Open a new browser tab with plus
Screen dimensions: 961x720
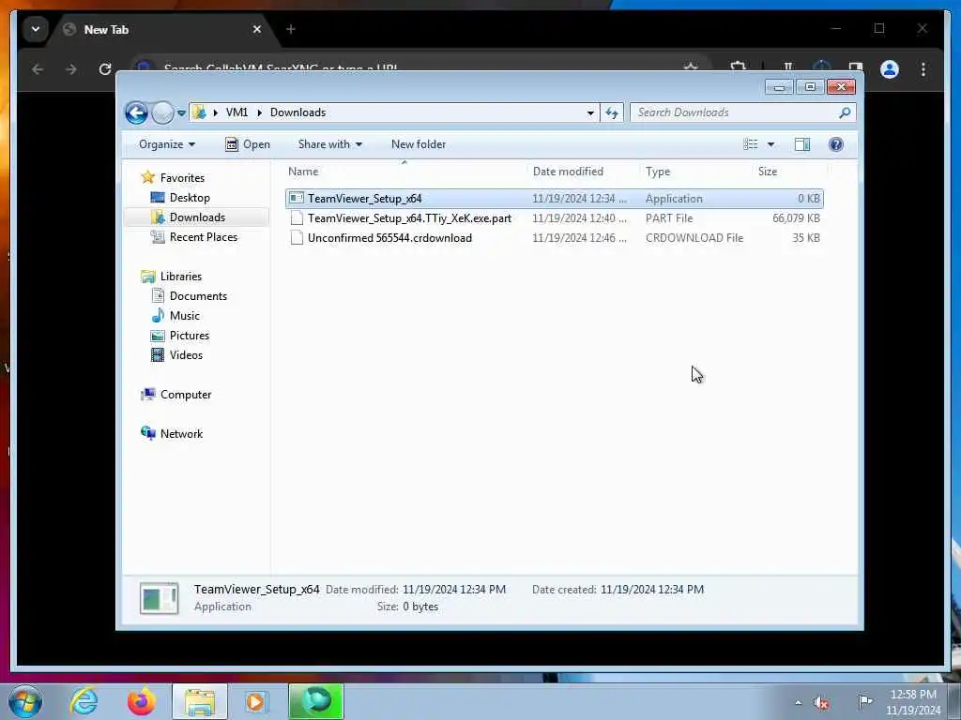pos(291,29)
